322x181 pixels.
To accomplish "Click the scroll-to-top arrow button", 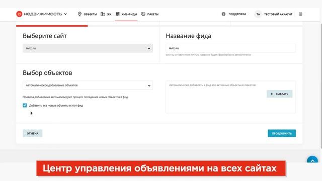I will click(312, 160).
